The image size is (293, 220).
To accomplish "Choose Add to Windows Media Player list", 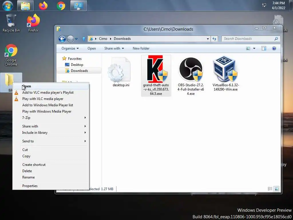I will click(x=51, y=105).
